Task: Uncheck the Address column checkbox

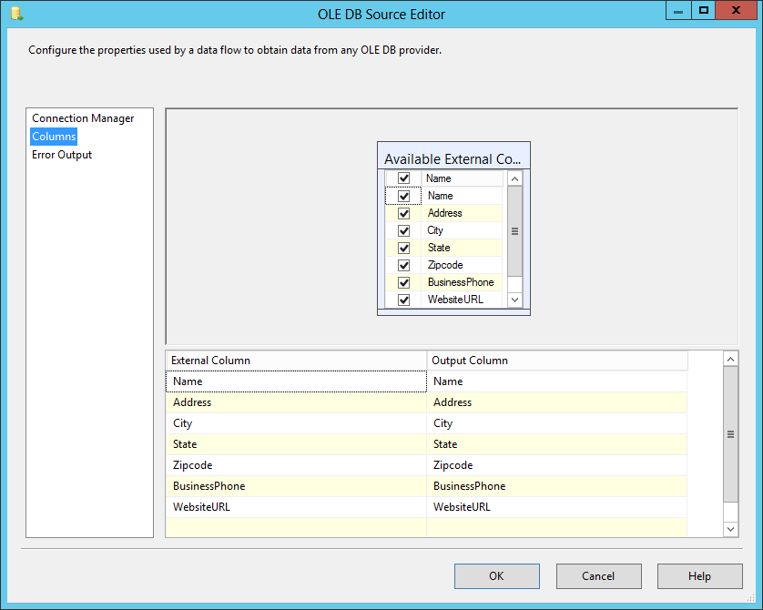Action: 402,212
